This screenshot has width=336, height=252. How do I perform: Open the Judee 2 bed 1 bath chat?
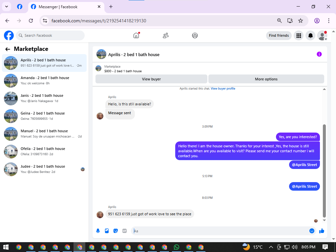44,169
